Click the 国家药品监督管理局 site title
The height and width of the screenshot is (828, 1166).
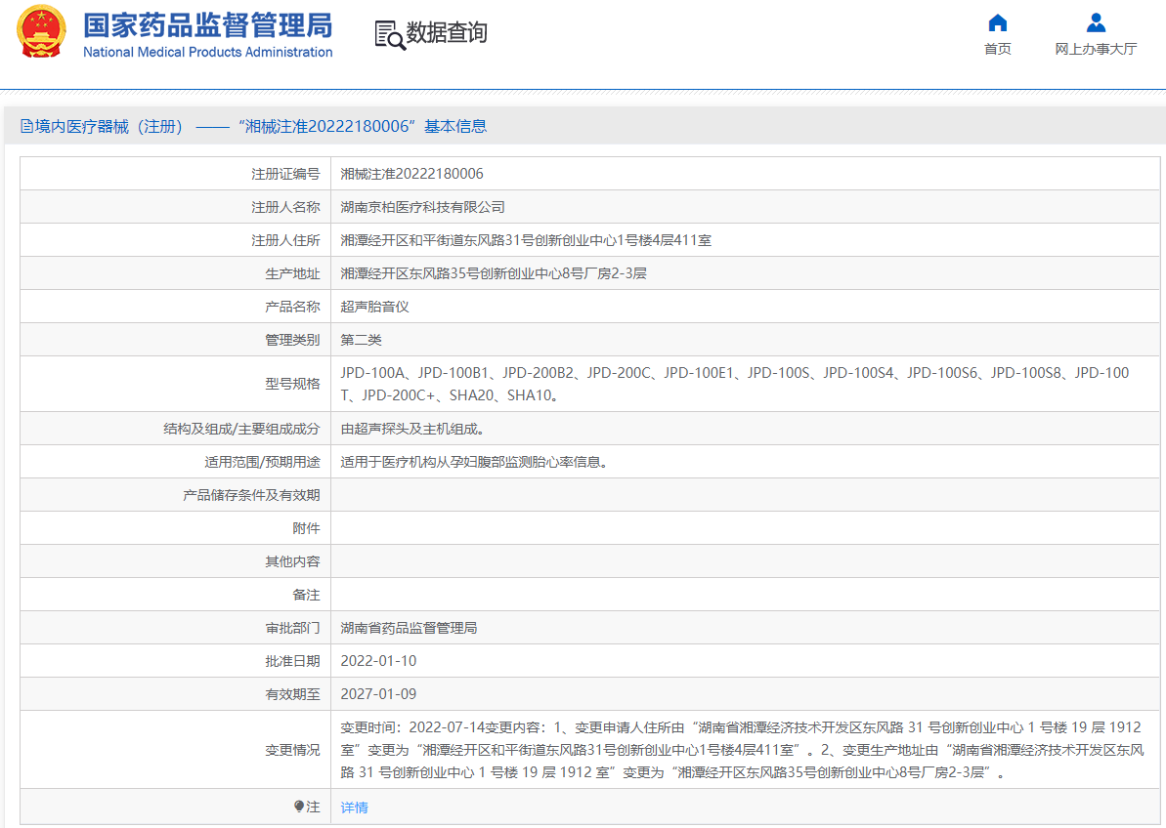point(207,24)
